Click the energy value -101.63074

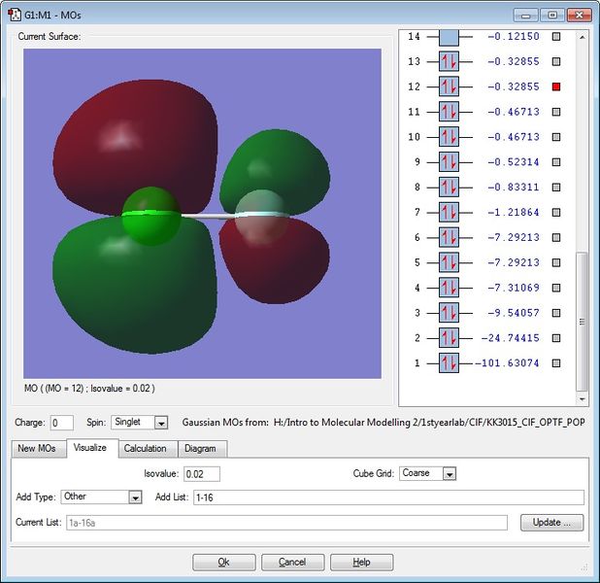point(507,363)
